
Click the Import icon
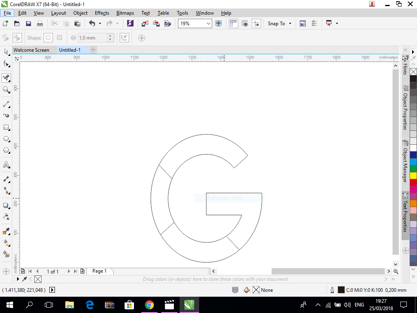(145, 23)
